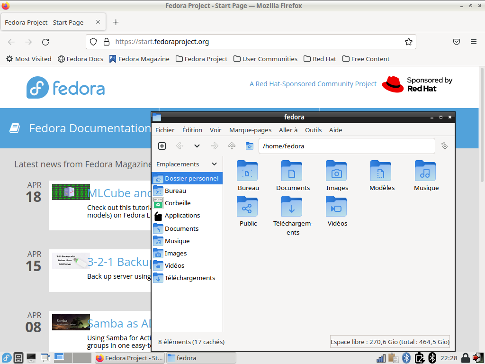Select the Public folder icon
The height and width of the screenshot is (364, 485).
[247, 207]
